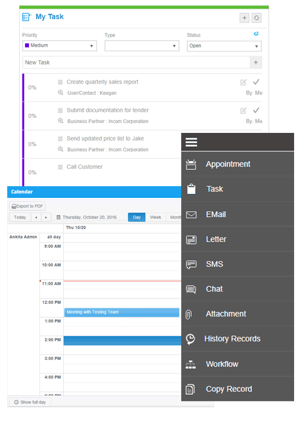Click the Export to PDF button

point(28,206)
